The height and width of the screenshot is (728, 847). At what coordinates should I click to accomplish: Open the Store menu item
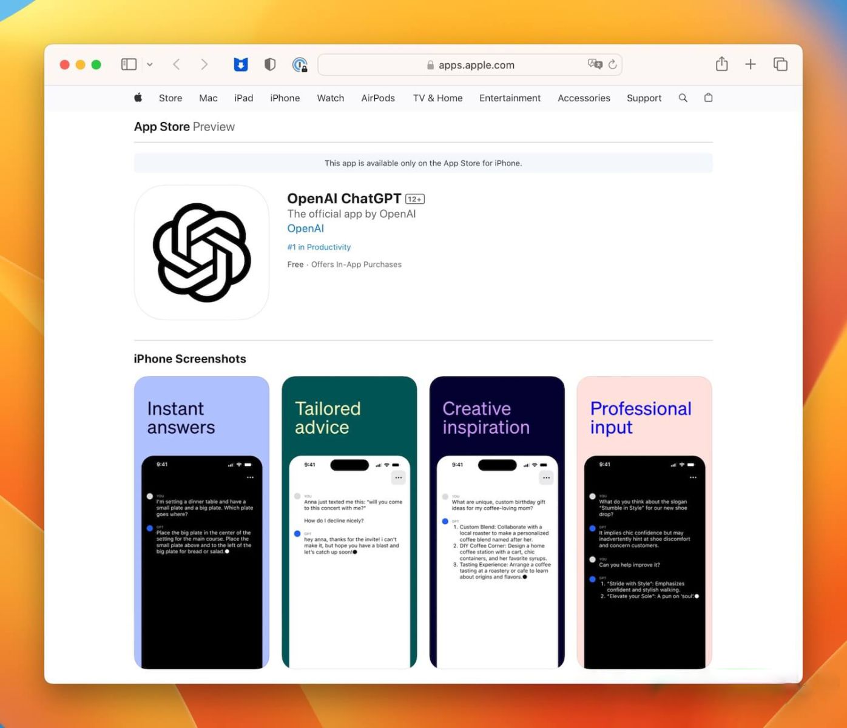170,98
